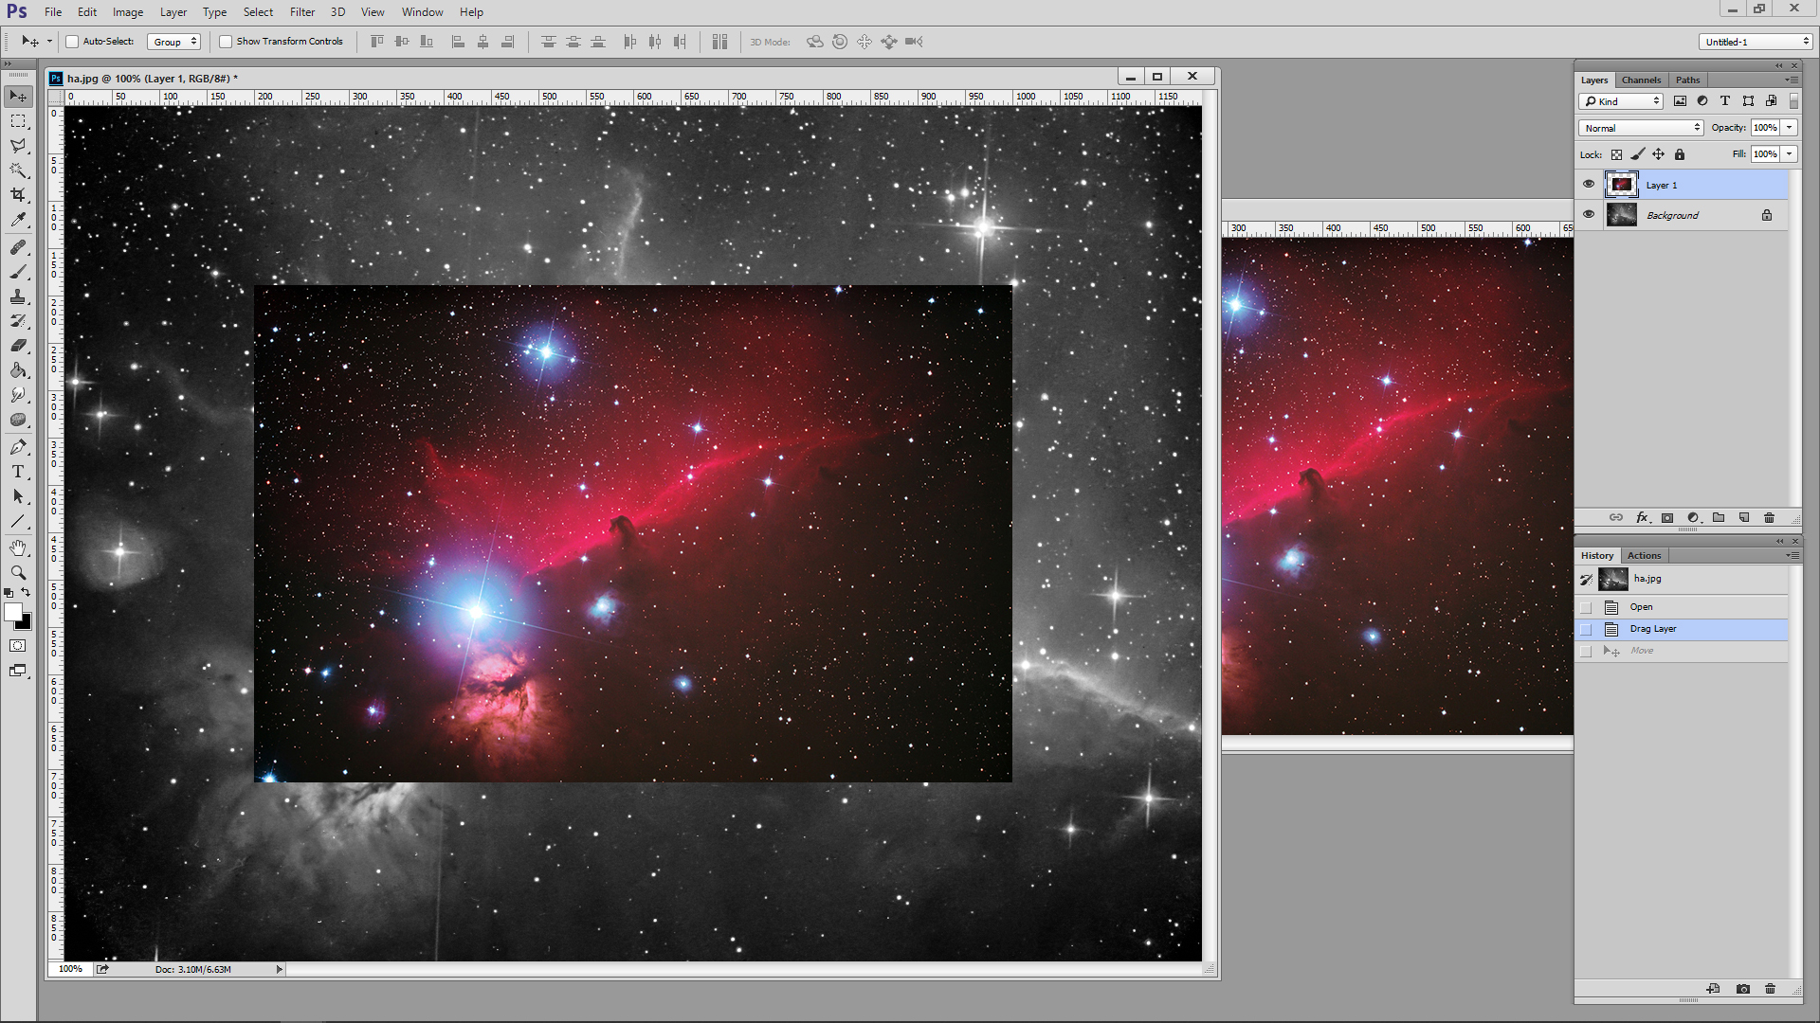Enable the Auto-Select checkbox
Image resolution: width=1820 pixels, height=1023 pixels.
click(72, 42)
